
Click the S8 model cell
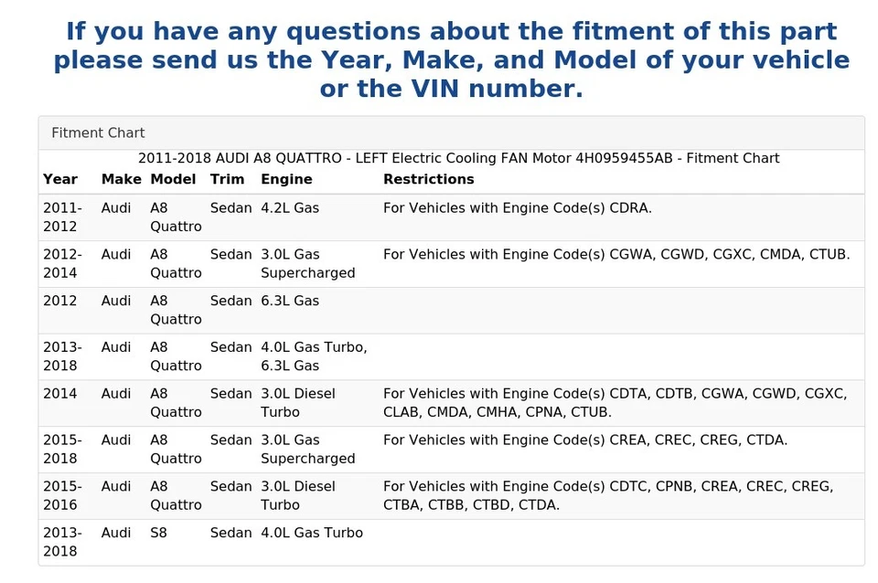pyautogui.click(x=159, y=533)
